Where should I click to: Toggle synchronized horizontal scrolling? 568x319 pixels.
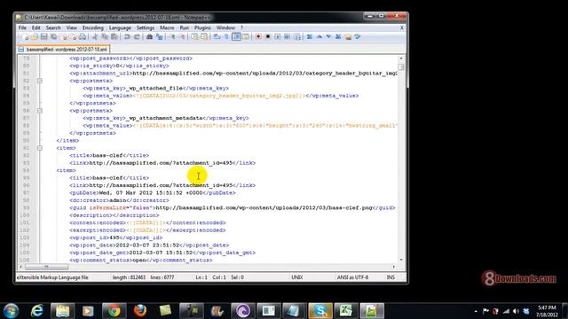[204, 37]
